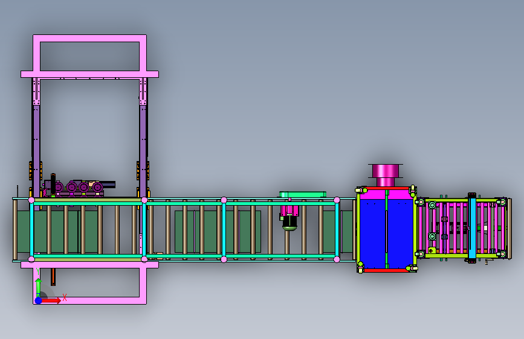Select the left blue panel of the enclosure
Screen dimensions: 524x339
[x=372, y=233]
